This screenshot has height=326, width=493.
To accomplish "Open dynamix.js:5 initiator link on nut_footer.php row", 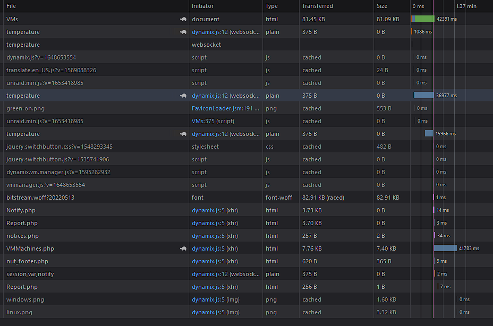I will pyautogui.click(x=208, y=261).
